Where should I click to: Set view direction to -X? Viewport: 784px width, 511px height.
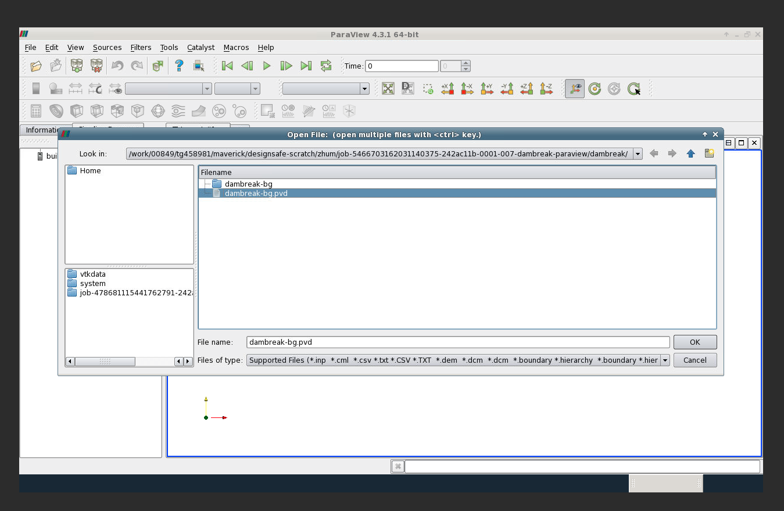pyautogui.click(x=467, y=88)
